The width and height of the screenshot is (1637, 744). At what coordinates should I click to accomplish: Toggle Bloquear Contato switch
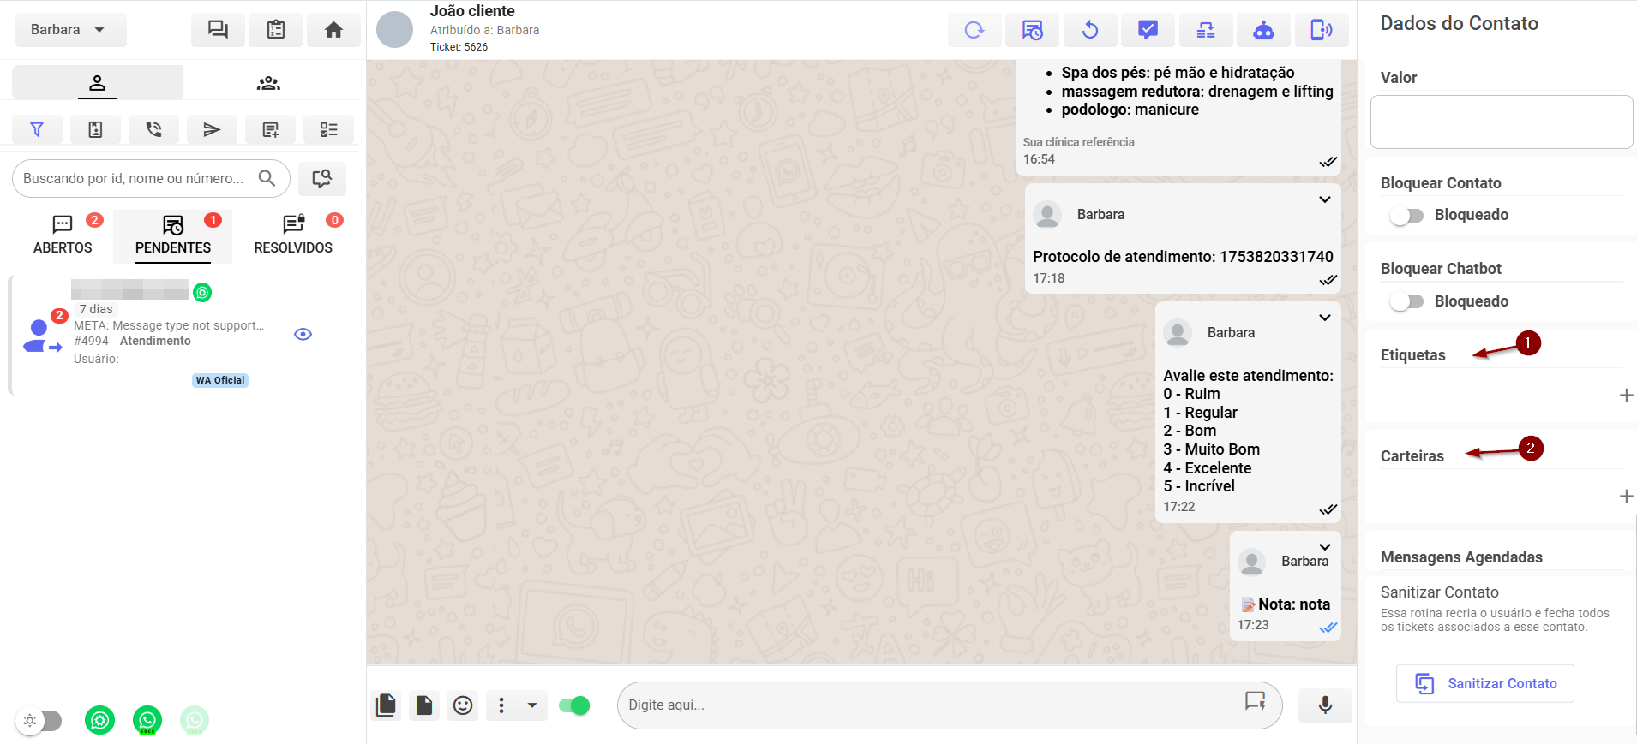1406,216
